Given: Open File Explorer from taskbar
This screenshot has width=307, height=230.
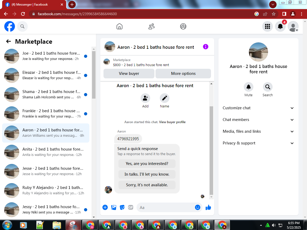Looking at the screenshot, I should tap(57, 225).
